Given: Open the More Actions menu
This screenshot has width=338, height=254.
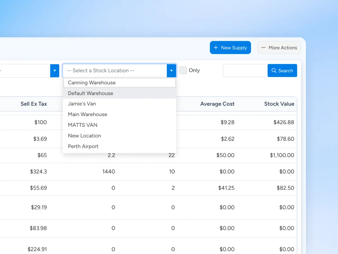Looking at the screenshot, I should tap(279, 48).
